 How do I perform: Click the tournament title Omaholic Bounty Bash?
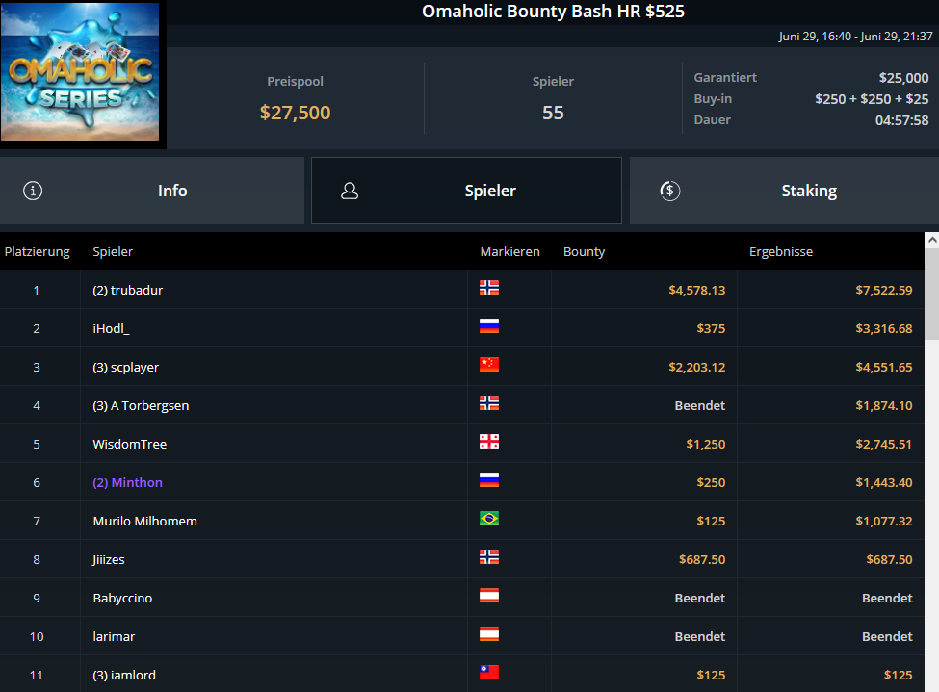tap(554, 11)
